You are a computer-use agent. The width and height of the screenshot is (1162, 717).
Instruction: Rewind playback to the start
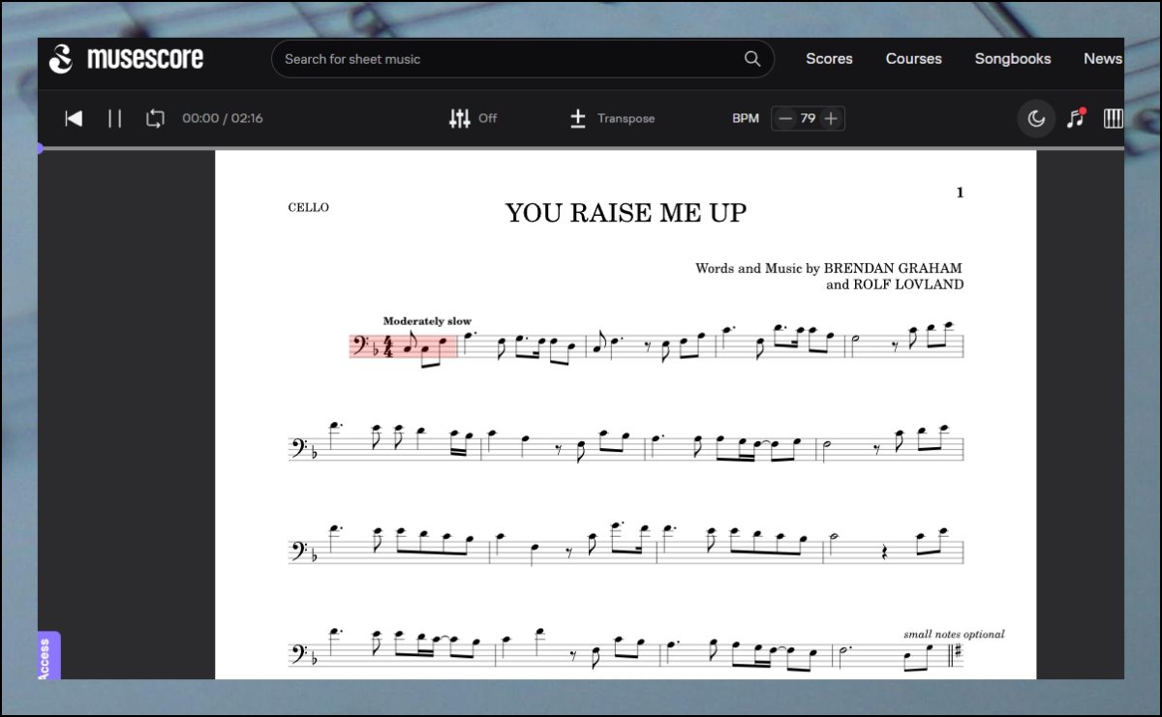[74, 118]
